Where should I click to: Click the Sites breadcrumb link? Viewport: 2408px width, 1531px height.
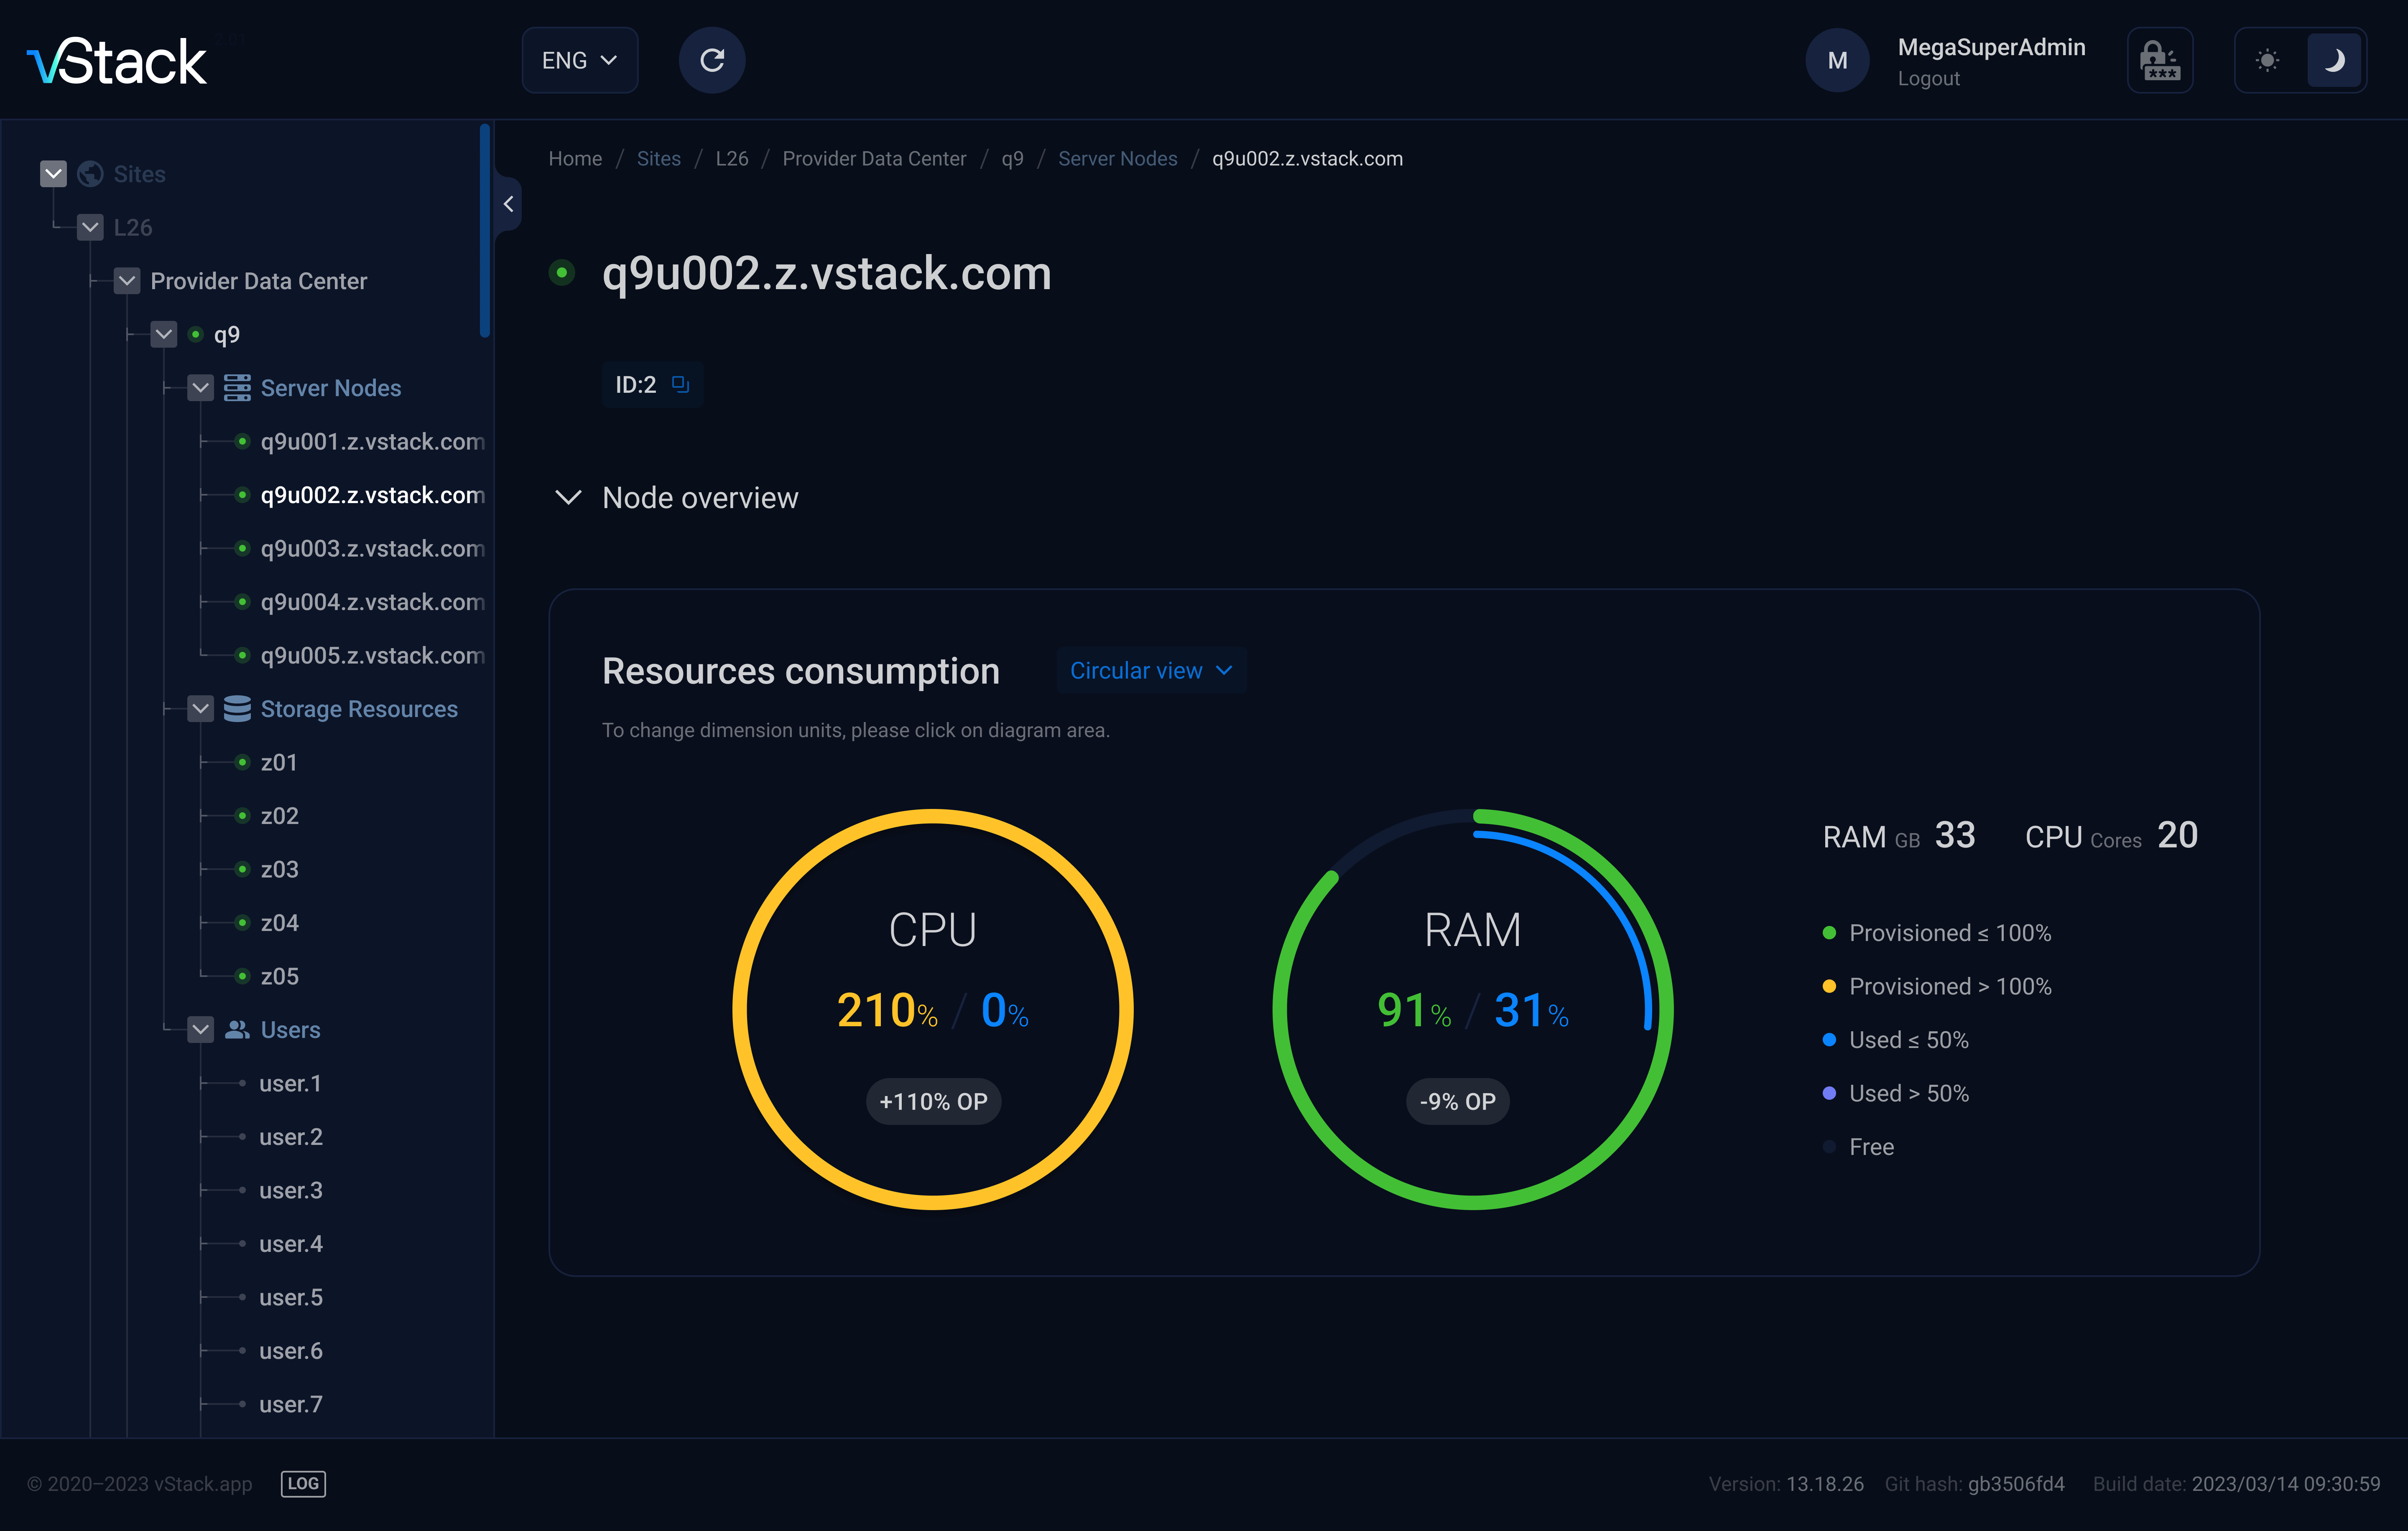pos(658,159)
